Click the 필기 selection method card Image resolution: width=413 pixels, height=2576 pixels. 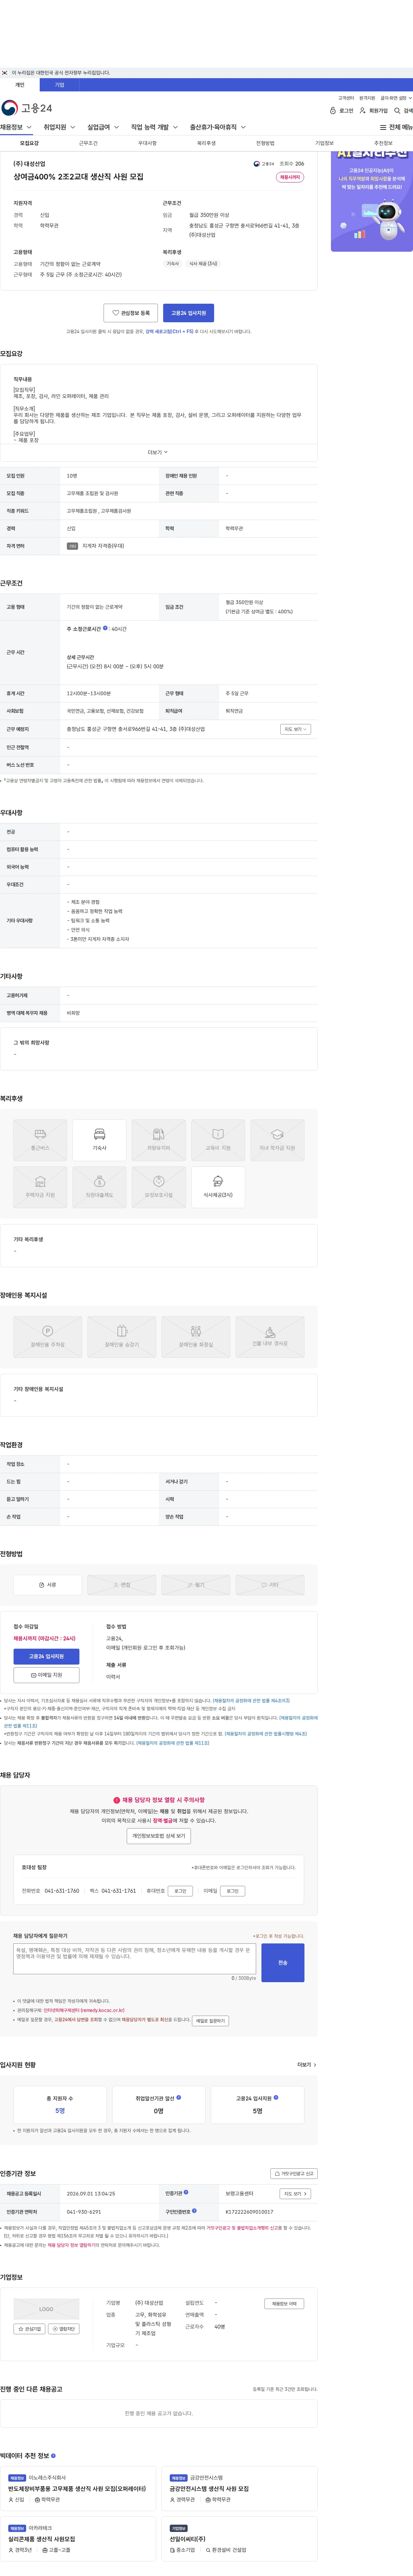point(196,1585)
